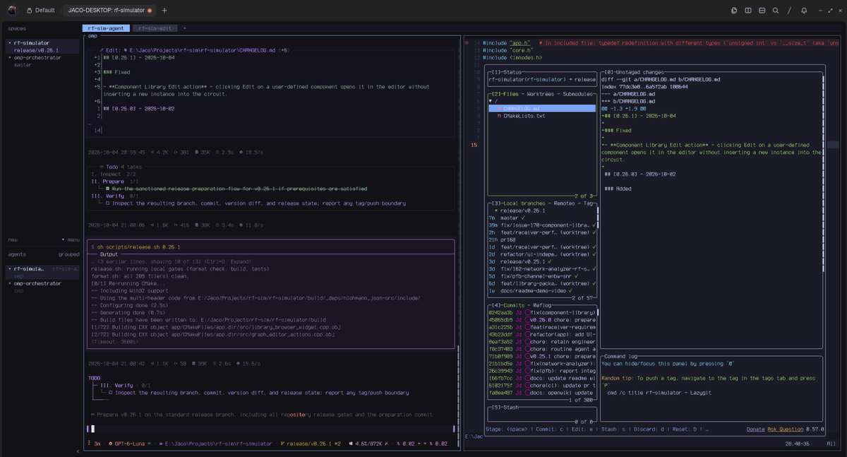The image size is (847, 457).
Task: Toggle the unchecked Inspect resulting branch todo item
Action: pos(107,203)
